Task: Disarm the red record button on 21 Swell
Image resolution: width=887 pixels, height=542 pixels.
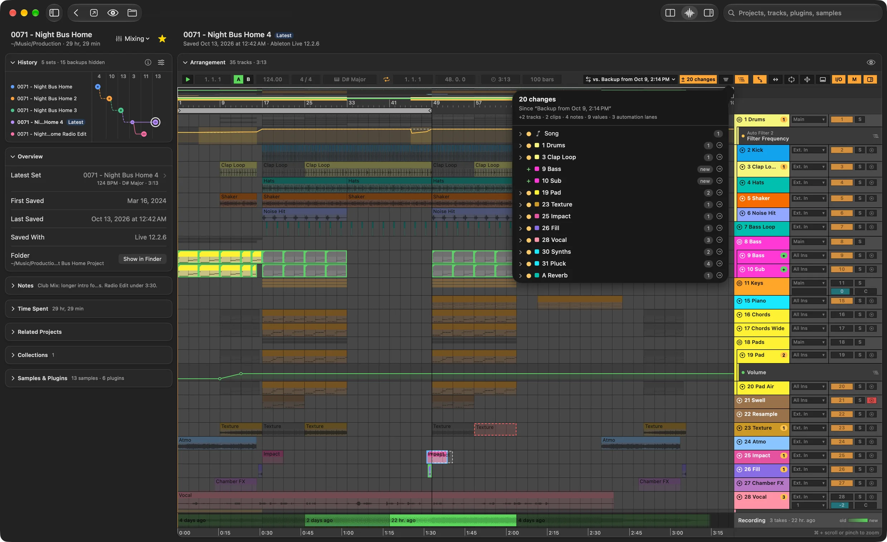Action: tap(872, 400)
